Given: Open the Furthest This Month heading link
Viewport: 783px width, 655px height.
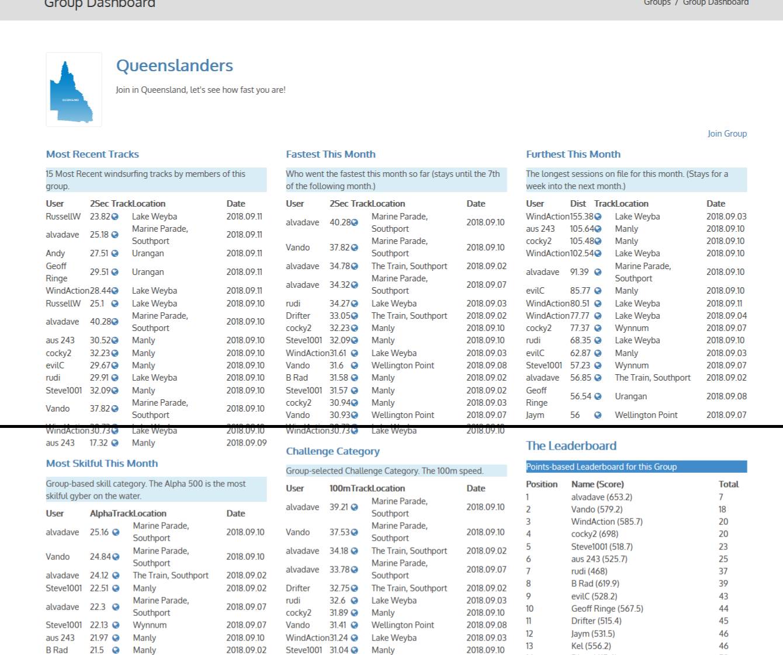Looking at the screenshot, I should [x=573, y=154].
